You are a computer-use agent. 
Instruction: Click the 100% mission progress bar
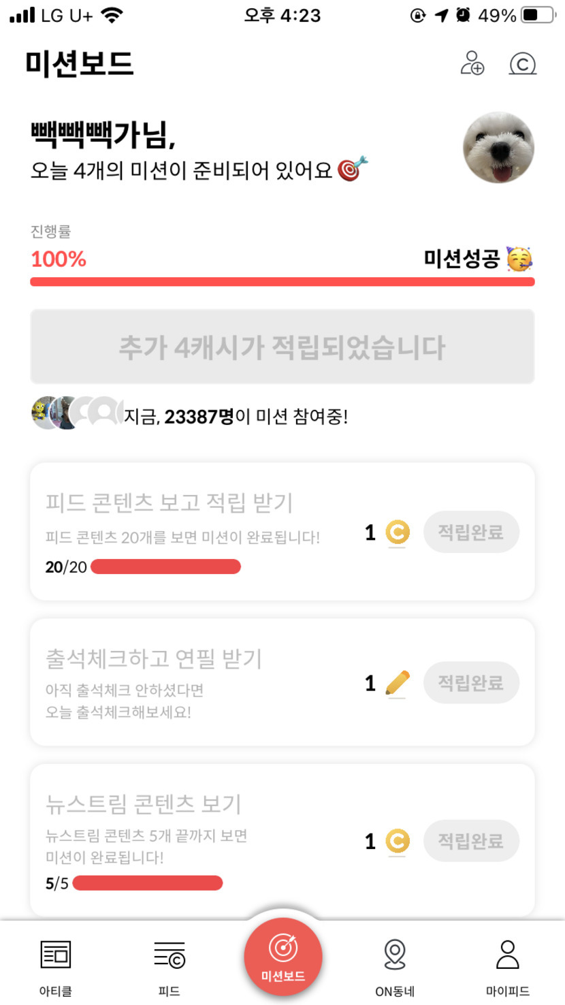(x=282, y=282)
